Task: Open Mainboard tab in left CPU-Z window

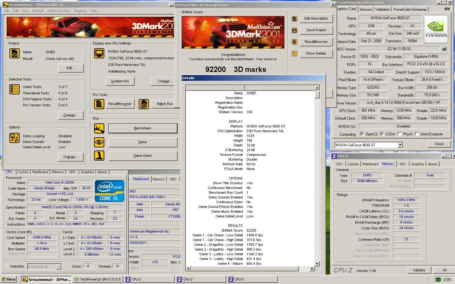Action: [40, 172]
